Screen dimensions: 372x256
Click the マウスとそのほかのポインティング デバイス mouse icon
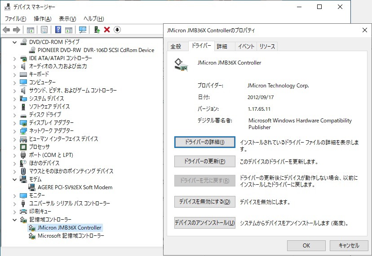[23, 171]
